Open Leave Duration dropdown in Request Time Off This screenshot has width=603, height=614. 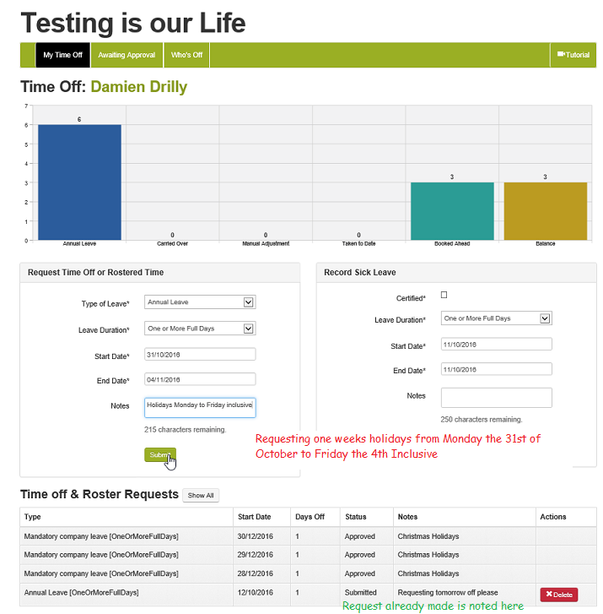pos(200,329)
